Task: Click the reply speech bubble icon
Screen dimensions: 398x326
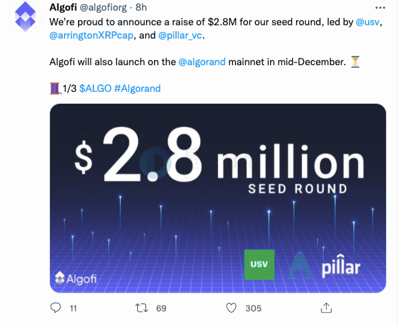Action: 55,308
